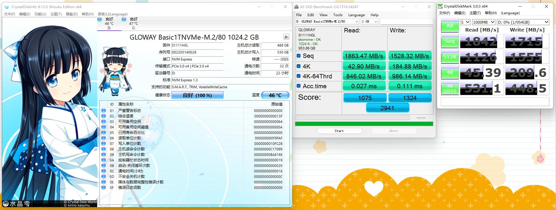Click the 4K write result 184.88 MB/s
The height and width of the screenshot is (210, 556).
(x=410, y=66)
